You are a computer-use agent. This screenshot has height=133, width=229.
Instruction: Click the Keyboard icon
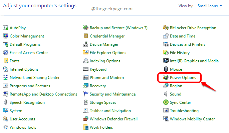[x=86, y=69]
